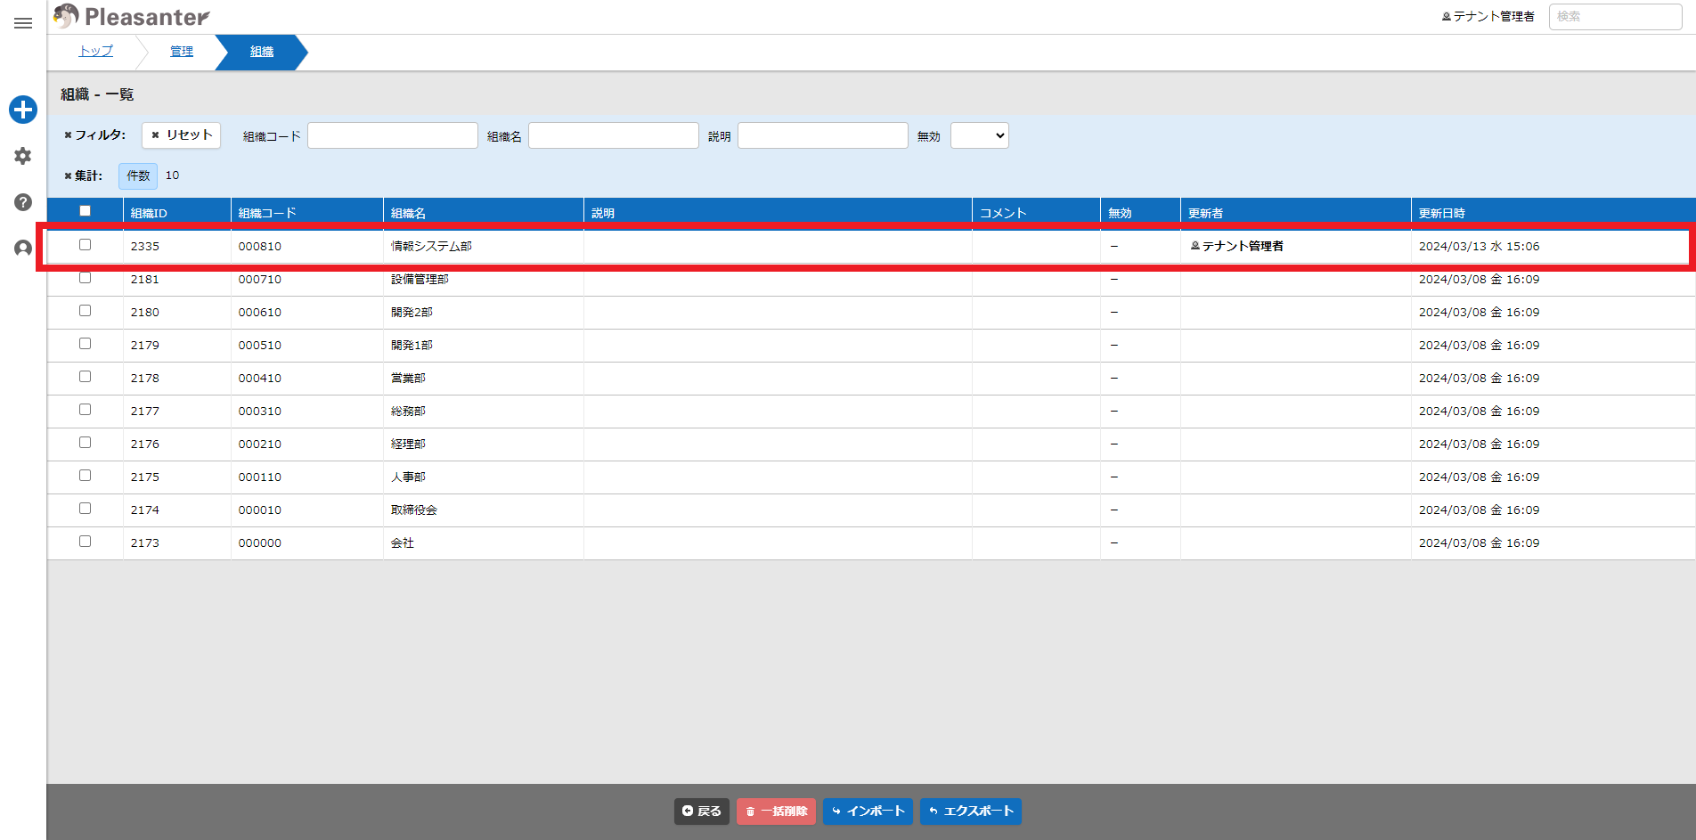The height and width of the screenshot is (840, 1696).
Task: Focus the 組織名 filter field
Action: (x=613, y=135)
